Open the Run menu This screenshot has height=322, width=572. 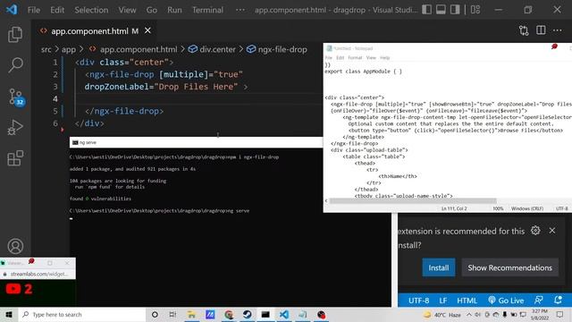[x=174, y=10]
